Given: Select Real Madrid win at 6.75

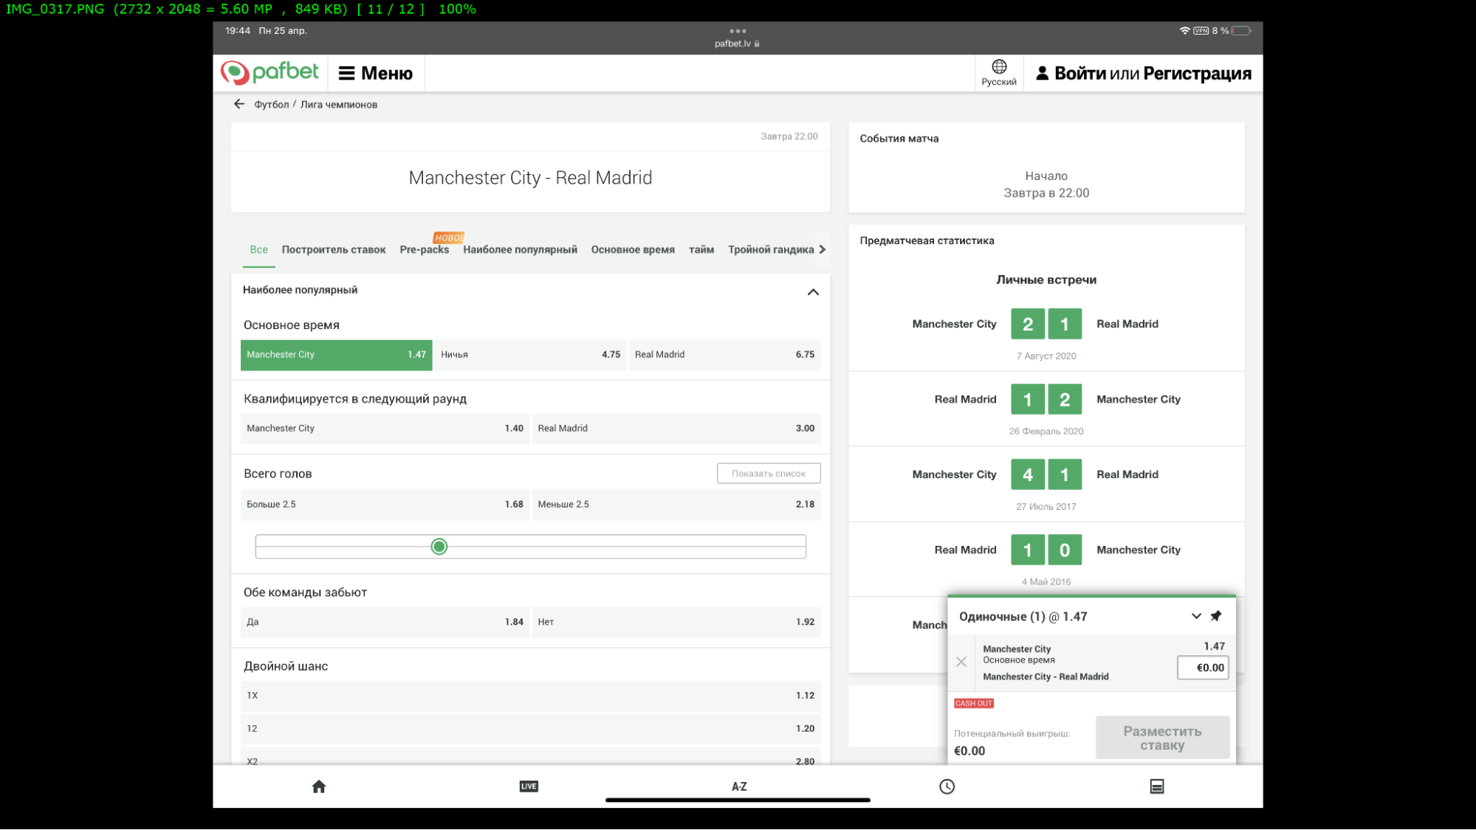Looking at the screenshot, I should (x=725, y=355).
